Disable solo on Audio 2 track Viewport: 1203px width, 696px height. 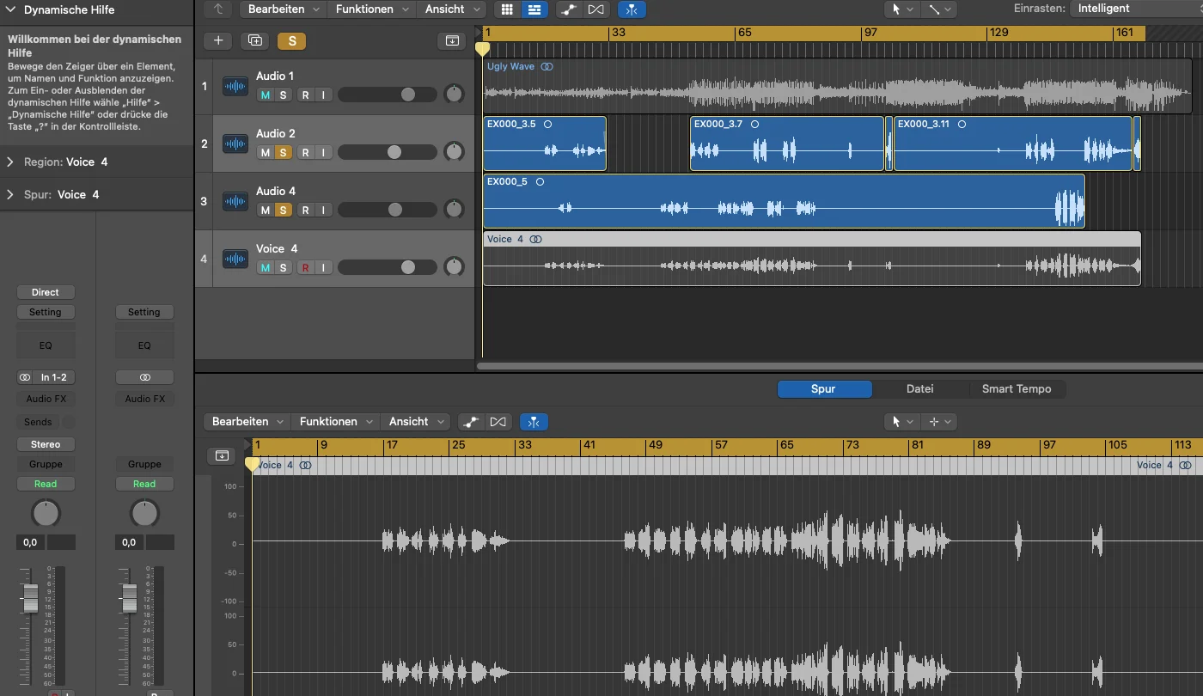(282, 152)
